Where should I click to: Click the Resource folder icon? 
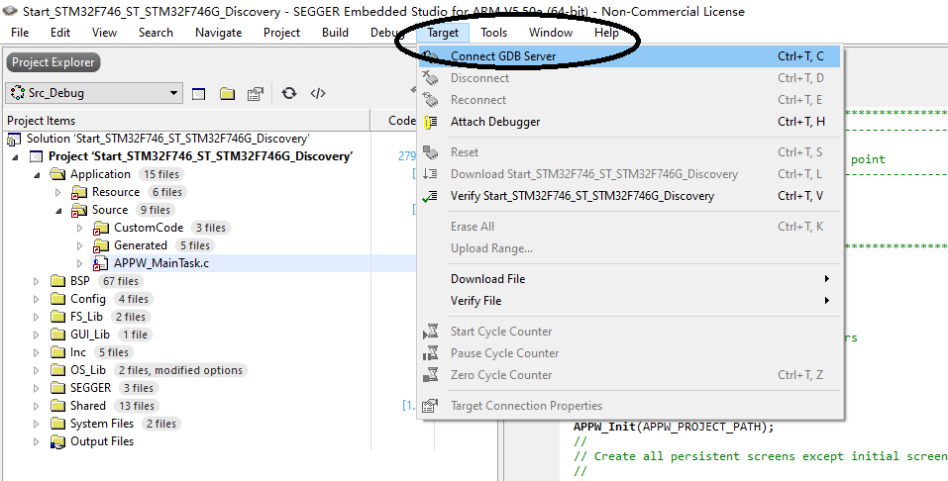click(x=79, y=192)
